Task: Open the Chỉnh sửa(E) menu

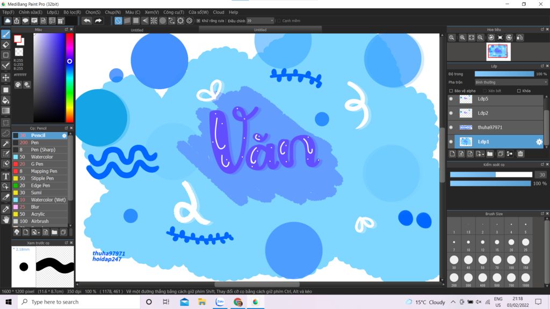Action: pyautogui.click(x=31, y=12)
